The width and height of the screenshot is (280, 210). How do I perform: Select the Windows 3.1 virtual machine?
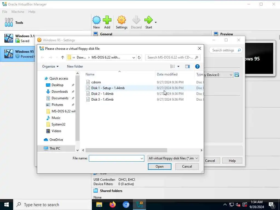(18, 38)
